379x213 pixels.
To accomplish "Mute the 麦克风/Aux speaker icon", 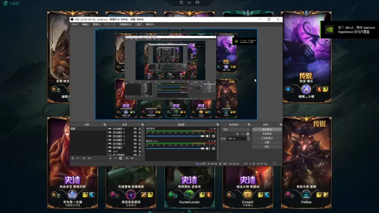I will 208,148.
